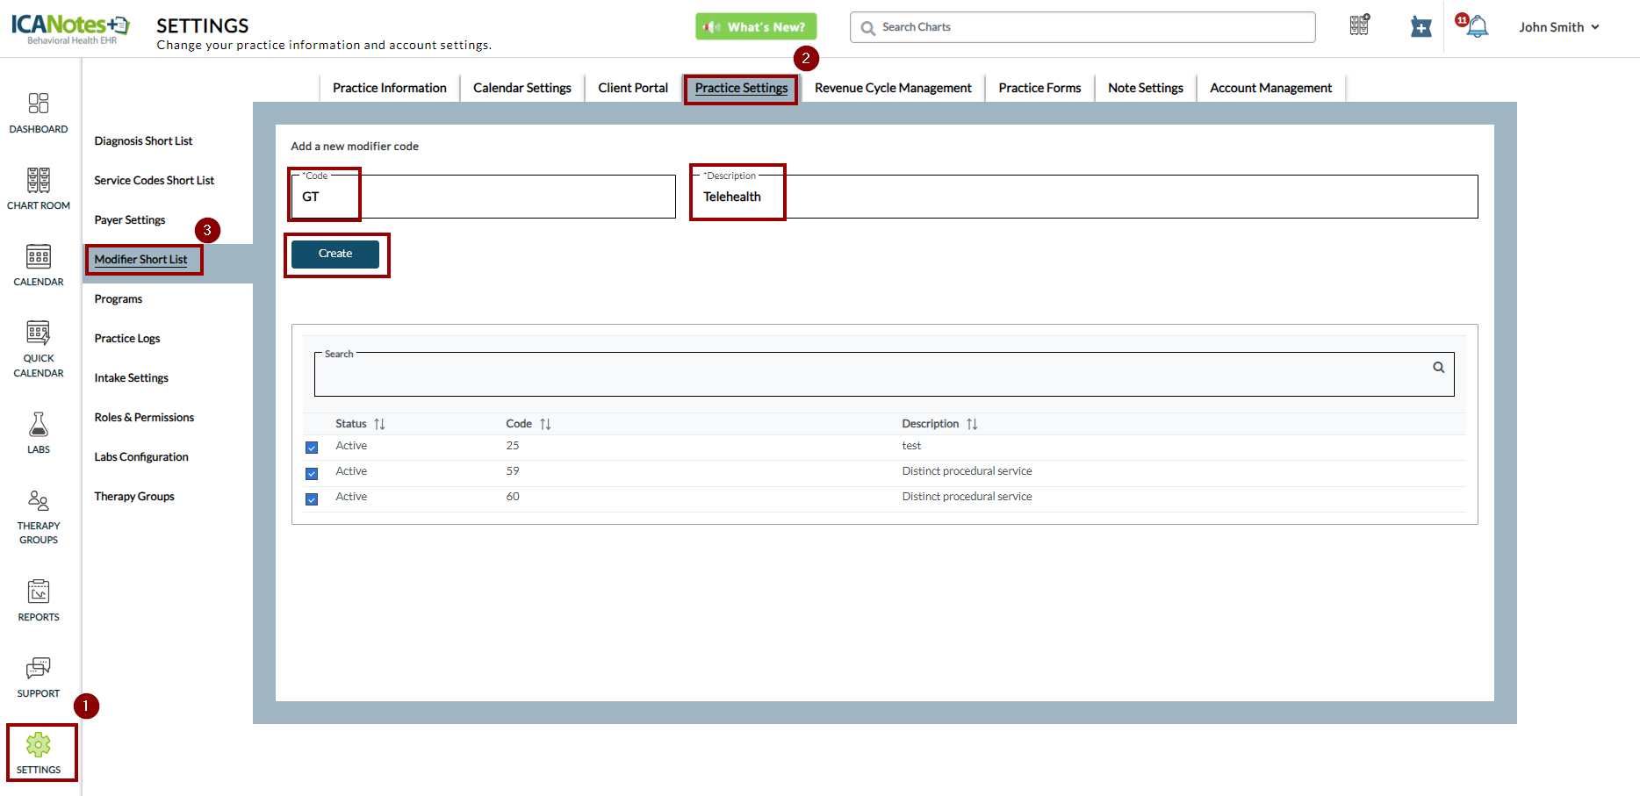Switch to the Revenue Cycle Management tab

tap(892, 88)
